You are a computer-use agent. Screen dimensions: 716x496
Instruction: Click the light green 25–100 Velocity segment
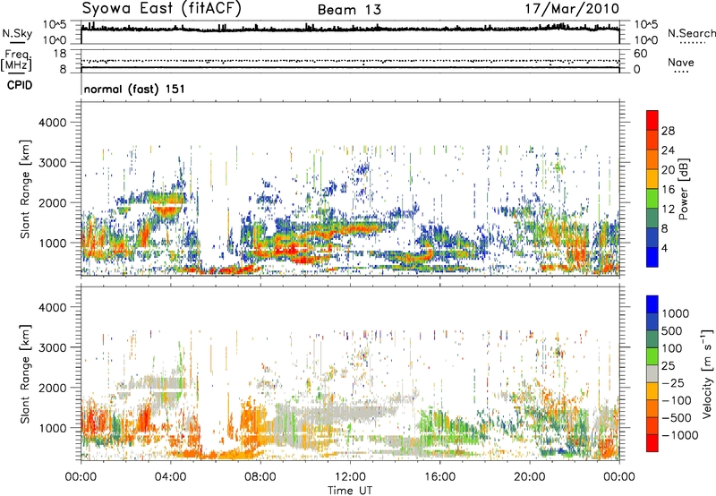coord(652,356)
